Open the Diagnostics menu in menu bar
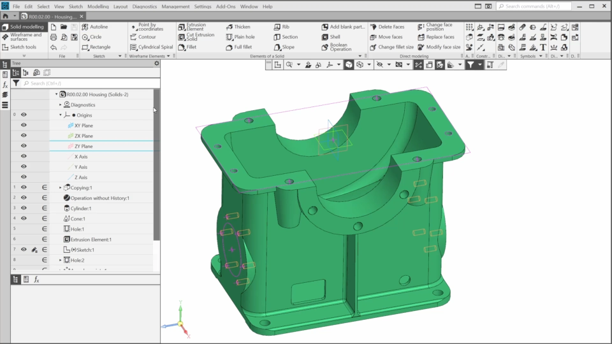This screenshot has width=612, height=344. pyautogui.click(x=145, y=6)
